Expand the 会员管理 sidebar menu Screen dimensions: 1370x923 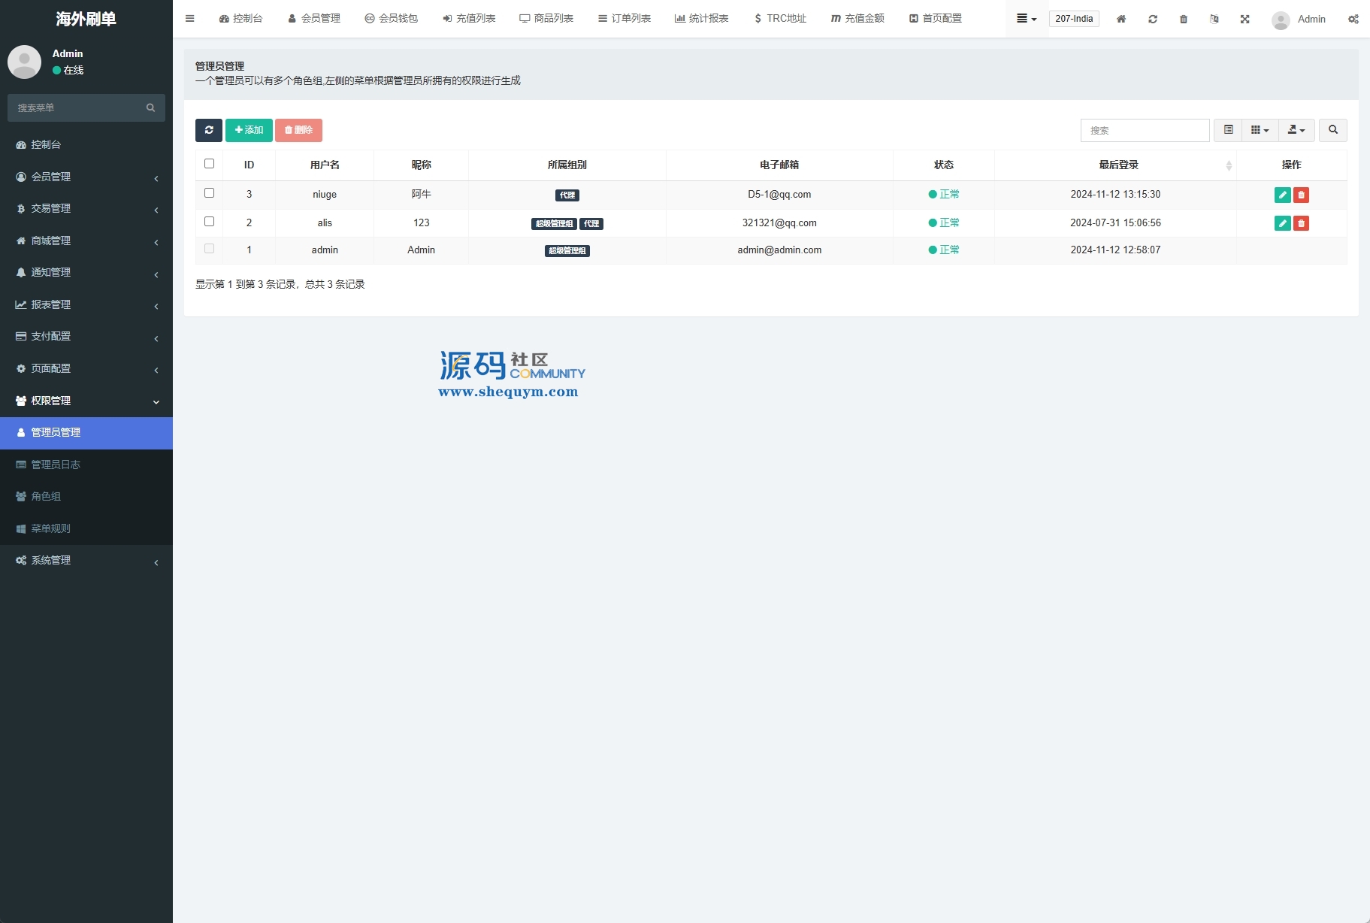pyautogui.click(x=86, y=177)
